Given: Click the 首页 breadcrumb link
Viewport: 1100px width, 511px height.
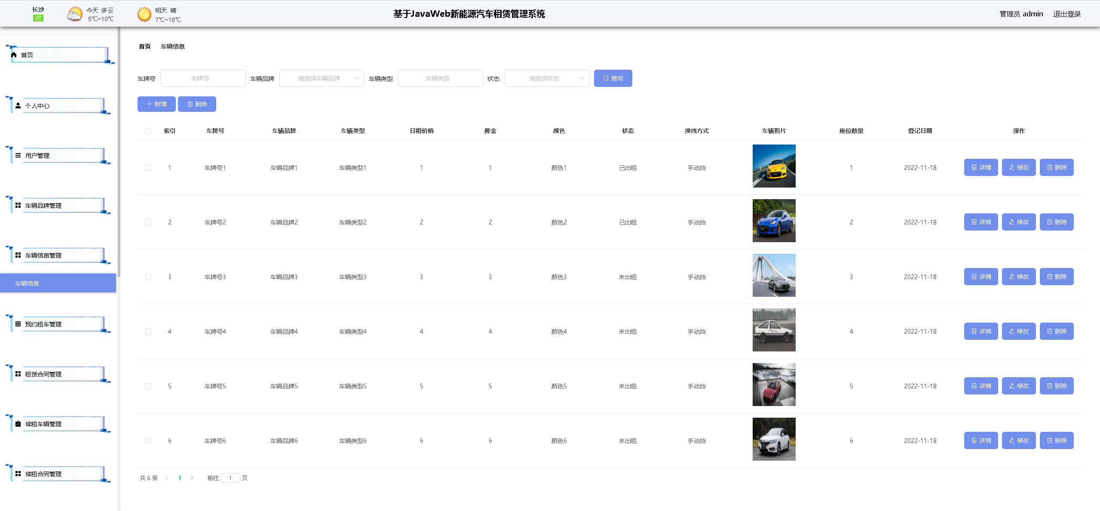Looking at the screenshot, I should point(145,46).
